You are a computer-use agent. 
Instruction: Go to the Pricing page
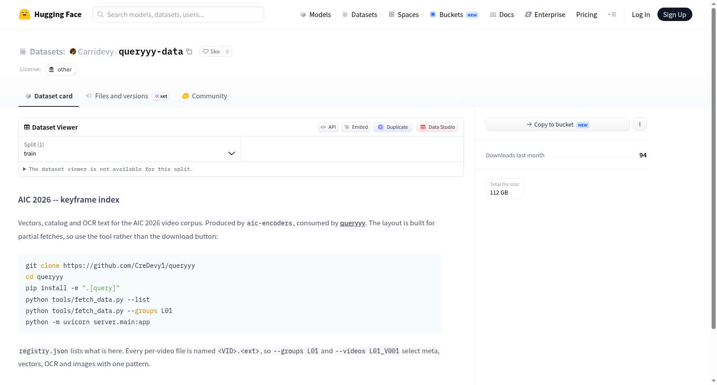(x=587, y=14)
